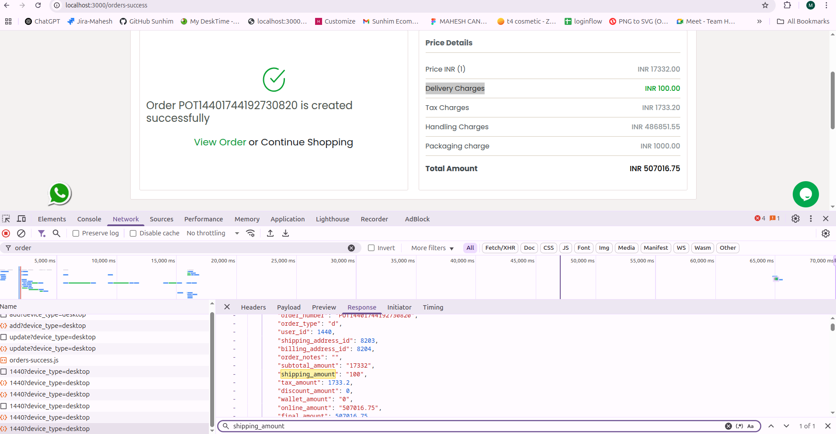
Task: Click the Continue Shopping link
Action: (307, 142)
